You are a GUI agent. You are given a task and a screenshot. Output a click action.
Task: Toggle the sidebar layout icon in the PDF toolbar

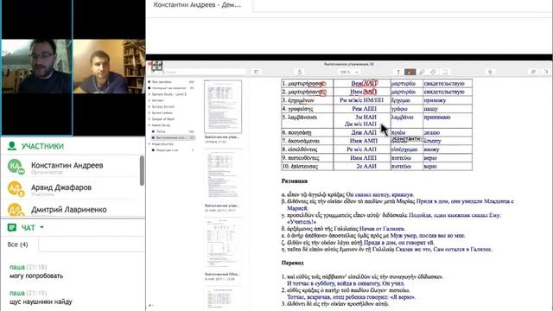257,72
